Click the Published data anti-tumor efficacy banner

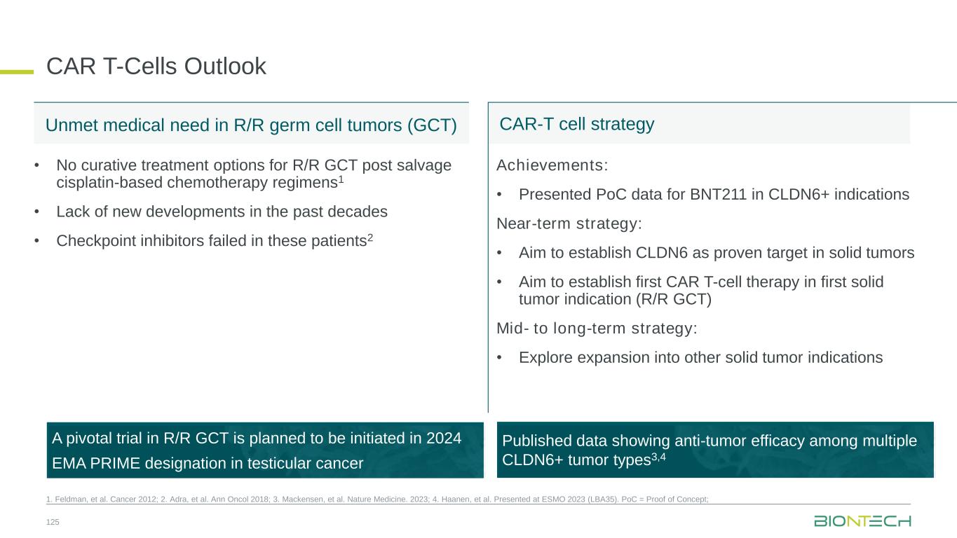[x=715, y=450]
